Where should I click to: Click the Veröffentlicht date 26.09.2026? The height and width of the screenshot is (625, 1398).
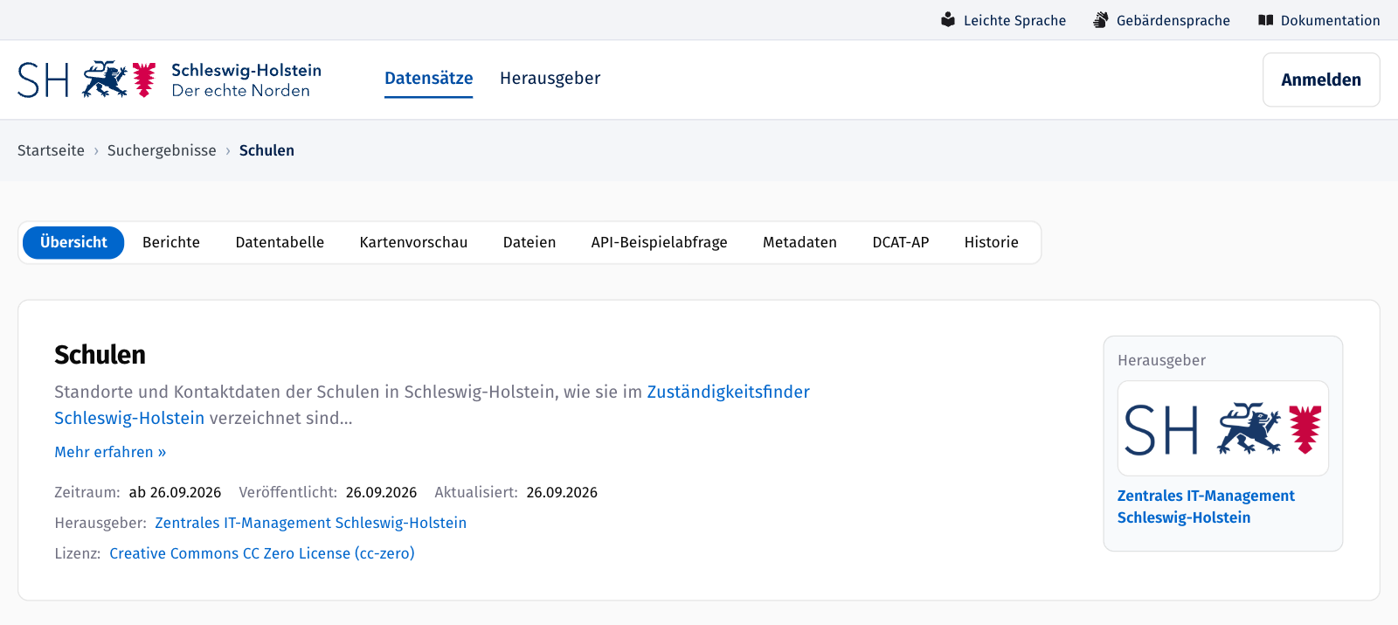point(381,492)
